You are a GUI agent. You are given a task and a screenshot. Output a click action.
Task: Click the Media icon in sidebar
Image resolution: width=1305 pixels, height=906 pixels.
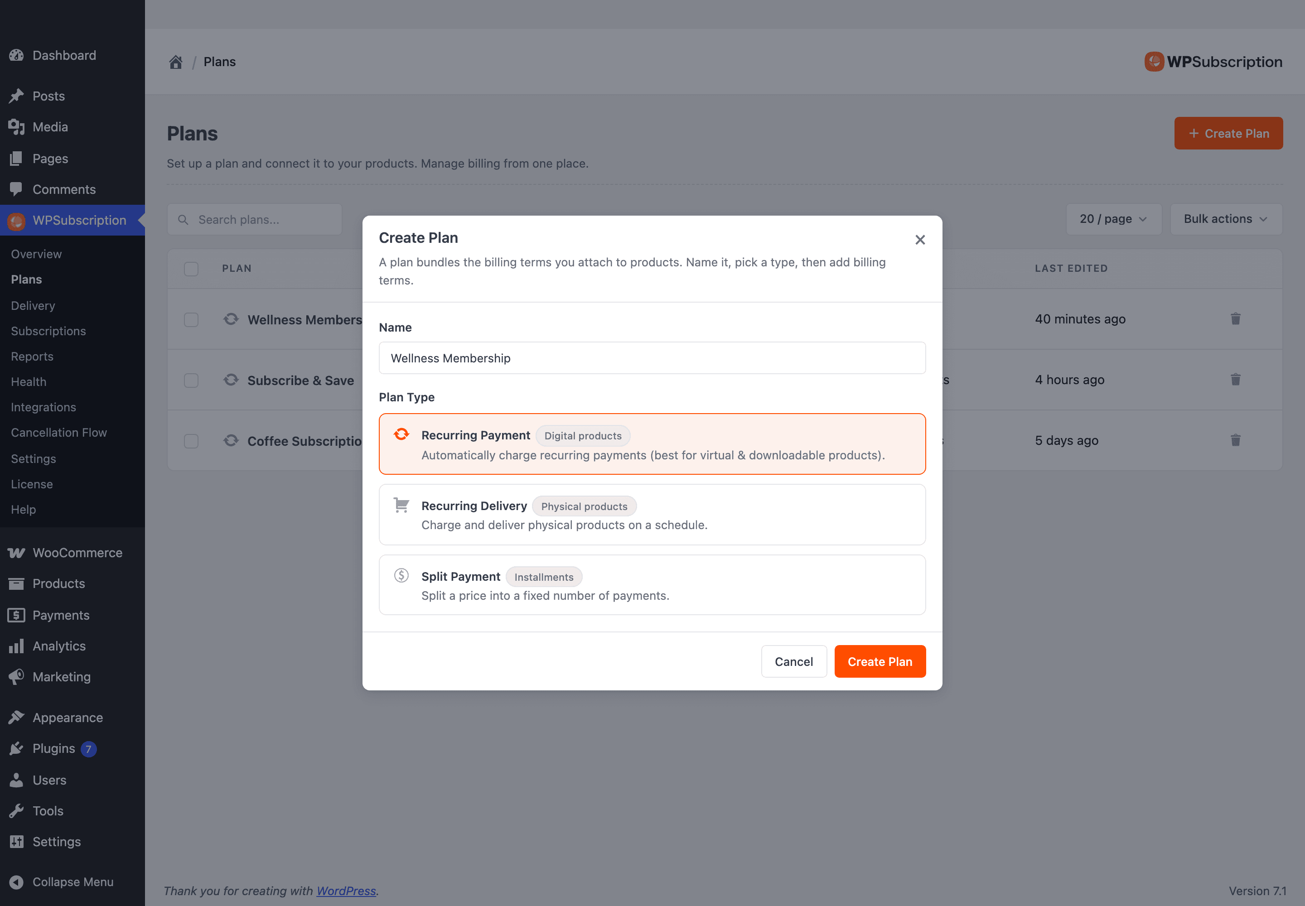16,127
